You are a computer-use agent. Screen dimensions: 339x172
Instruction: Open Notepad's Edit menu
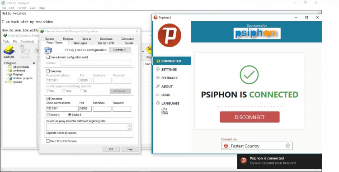[x=12, y=8]
